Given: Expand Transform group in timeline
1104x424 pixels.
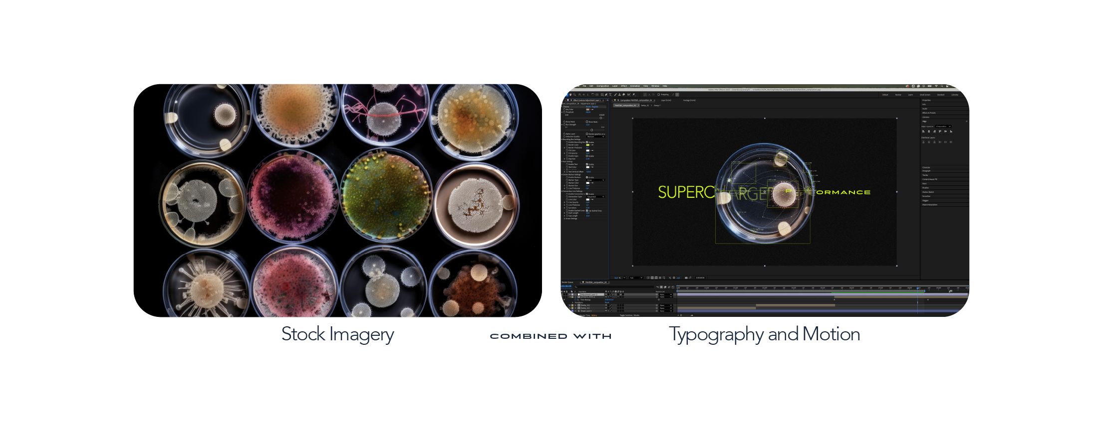Looking at the screenshot, I should click(572, 302).
